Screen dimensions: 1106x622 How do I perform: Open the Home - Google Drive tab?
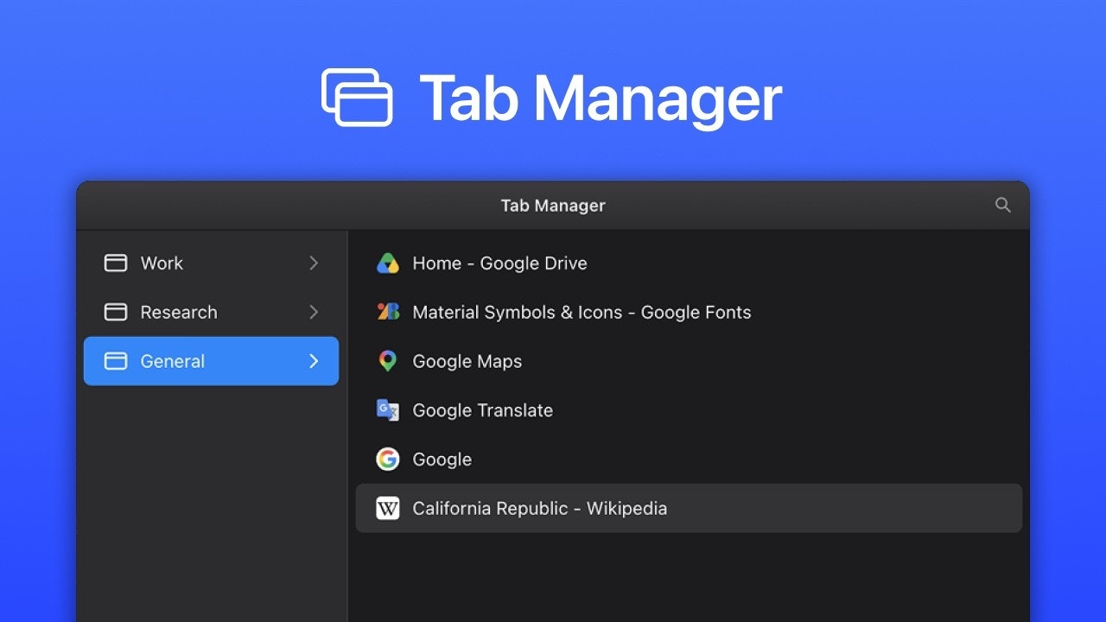point(499,263)
